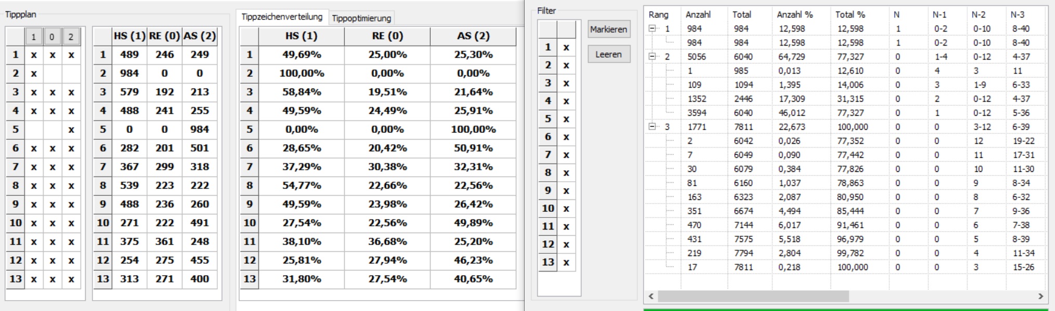Screen dimensions: 1055x311
Task: Select the Tippzeichenverteilung tab
Action: point(282,17)
